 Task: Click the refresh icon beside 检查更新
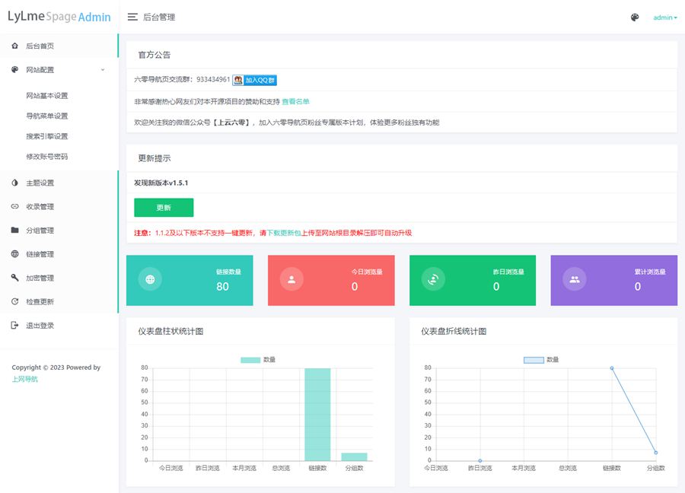pos(15,301)
